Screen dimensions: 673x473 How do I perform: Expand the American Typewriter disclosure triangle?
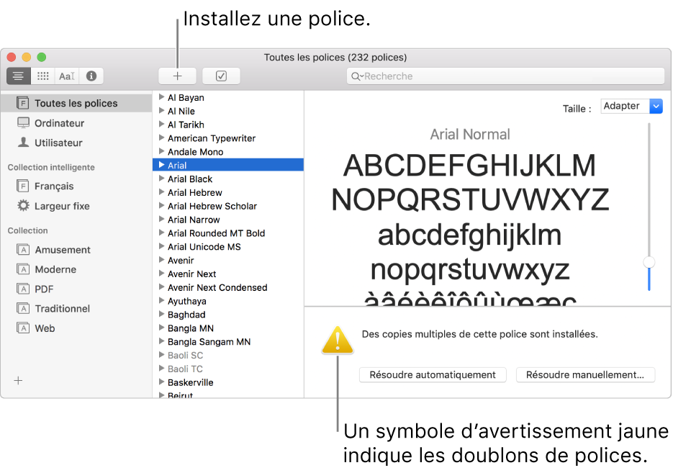click(161, 138)
